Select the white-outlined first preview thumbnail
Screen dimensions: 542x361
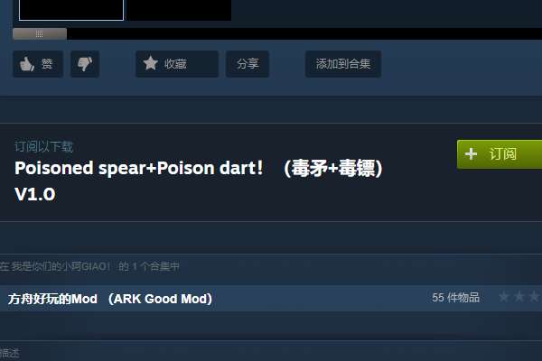click(71, 10)
